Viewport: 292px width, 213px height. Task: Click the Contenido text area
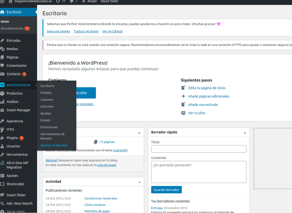(x=198, y=172)
